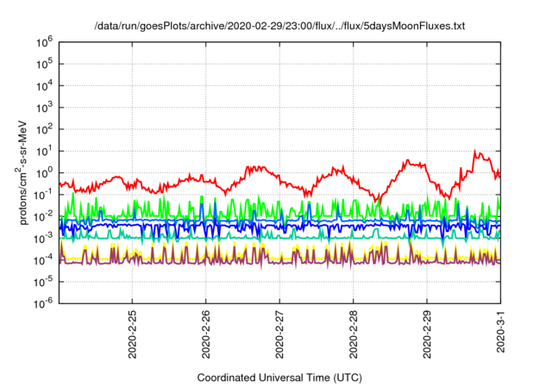
Task: Select the 10^-1 y-axis label
Action: 44,195
